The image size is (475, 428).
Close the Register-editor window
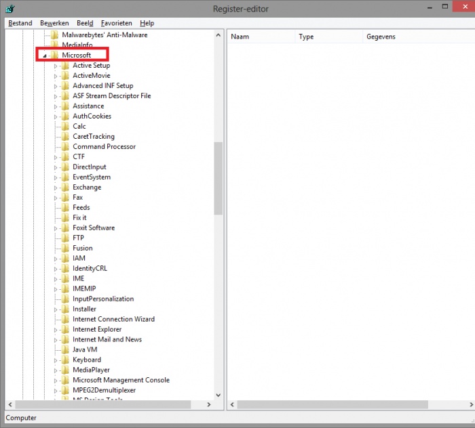(x=464, y=6)
